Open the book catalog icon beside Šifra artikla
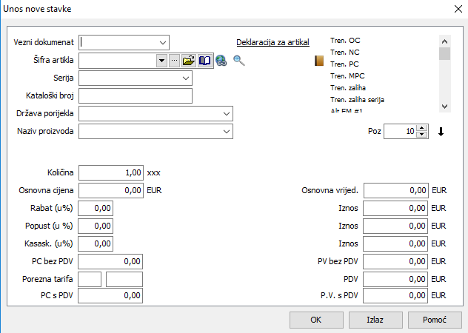 pos(204,61)
